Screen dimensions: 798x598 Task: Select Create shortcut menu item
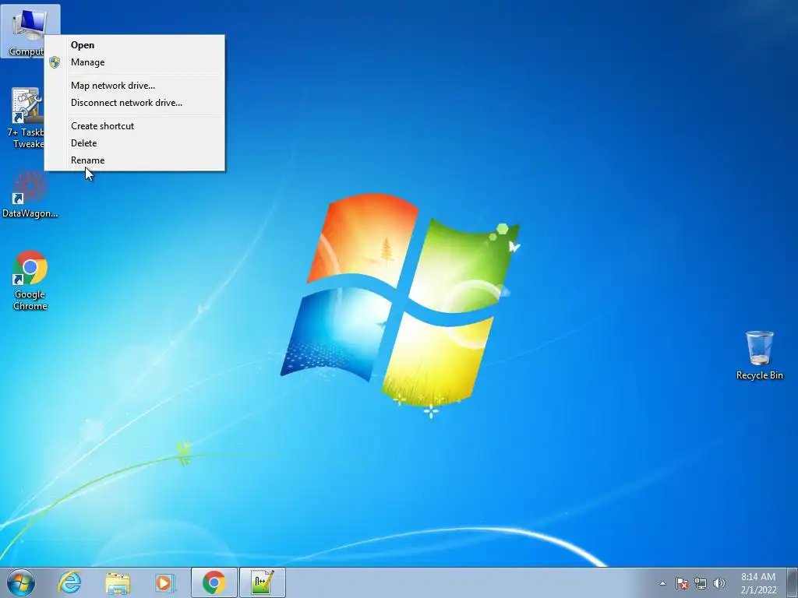coord(134,126)
